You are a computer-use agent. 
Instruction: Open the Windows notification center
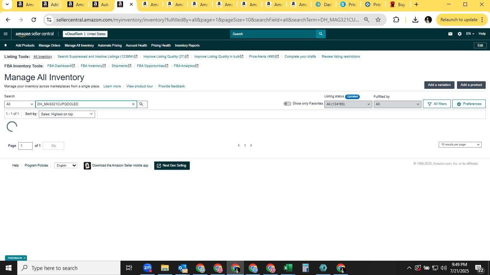(x=479, y=268)
